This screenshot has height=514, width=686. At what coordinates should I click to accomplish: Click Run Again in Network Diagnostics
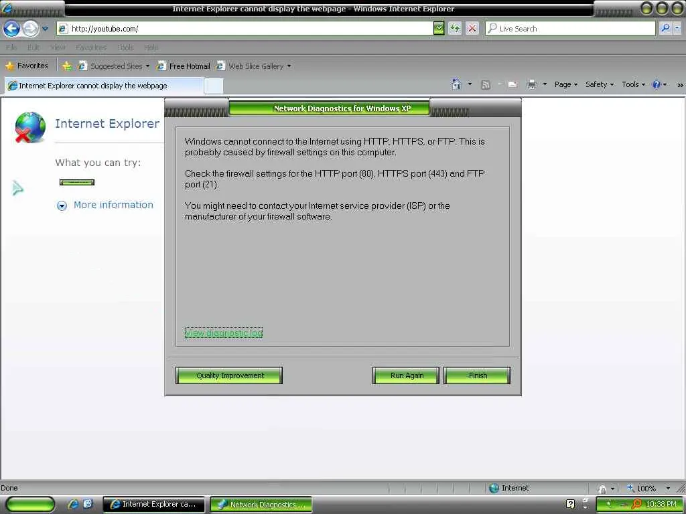(x=405, y=375)
